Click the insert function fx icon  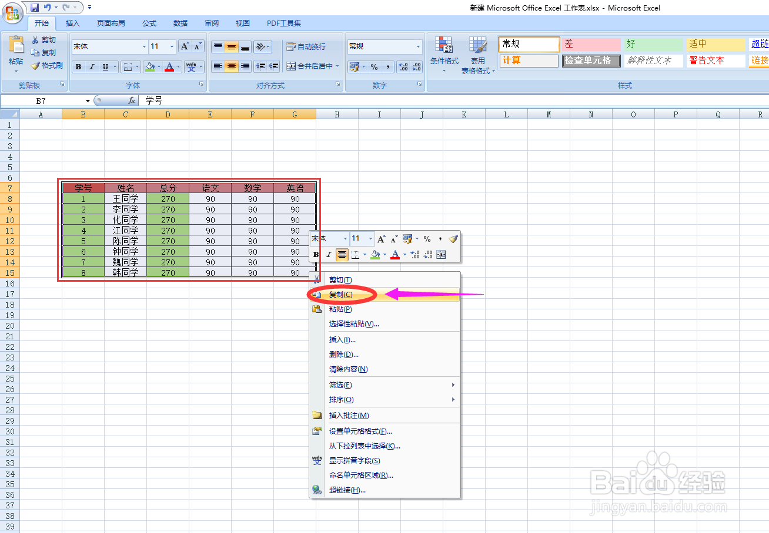click(132, 100)
